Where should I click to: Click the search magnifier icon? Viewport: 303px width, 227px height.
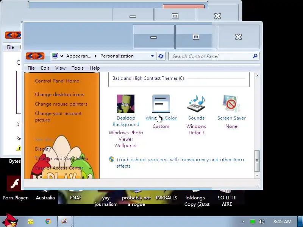click(x=255, y=56)
